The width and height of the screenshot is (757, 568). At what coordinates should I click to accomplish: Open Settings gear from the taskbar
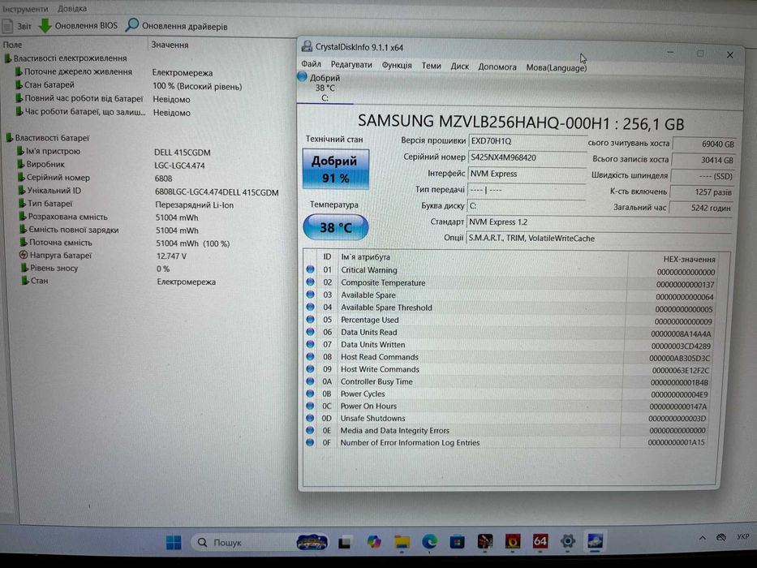568,541
